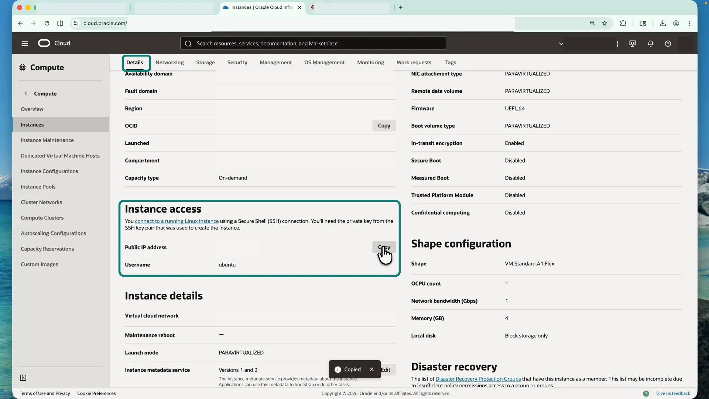
Task: Click the search resources input field
Action: click(x=313, y=44)
